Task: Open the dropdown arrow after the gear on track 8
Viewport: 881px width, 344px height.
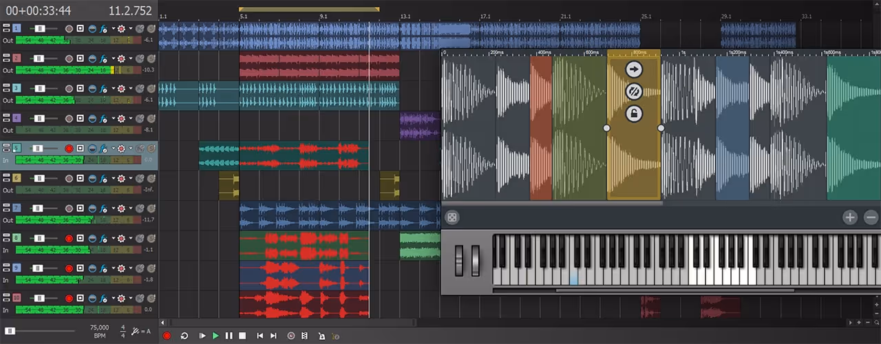Action: point(131,239)
